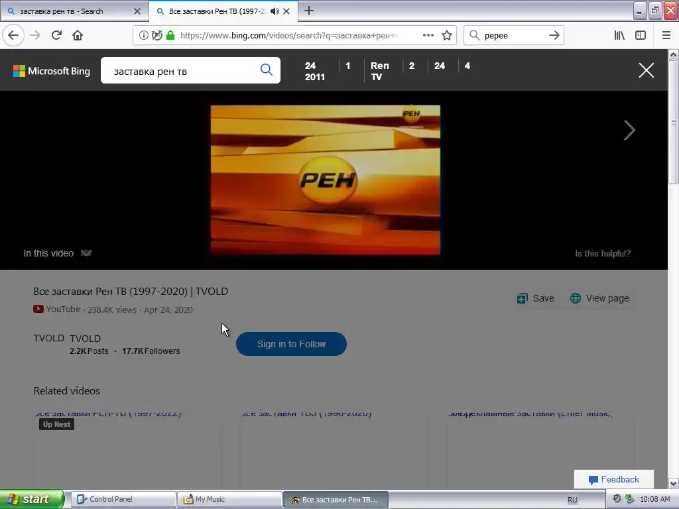Screen dimensions: 679x509
Task: Select the second '24' filter chip
Action: 440,66
